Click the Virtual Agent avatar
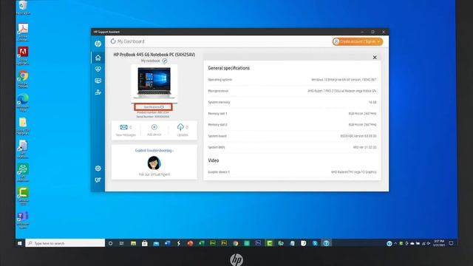The image size is (473, 266). (x=154, y=163)
